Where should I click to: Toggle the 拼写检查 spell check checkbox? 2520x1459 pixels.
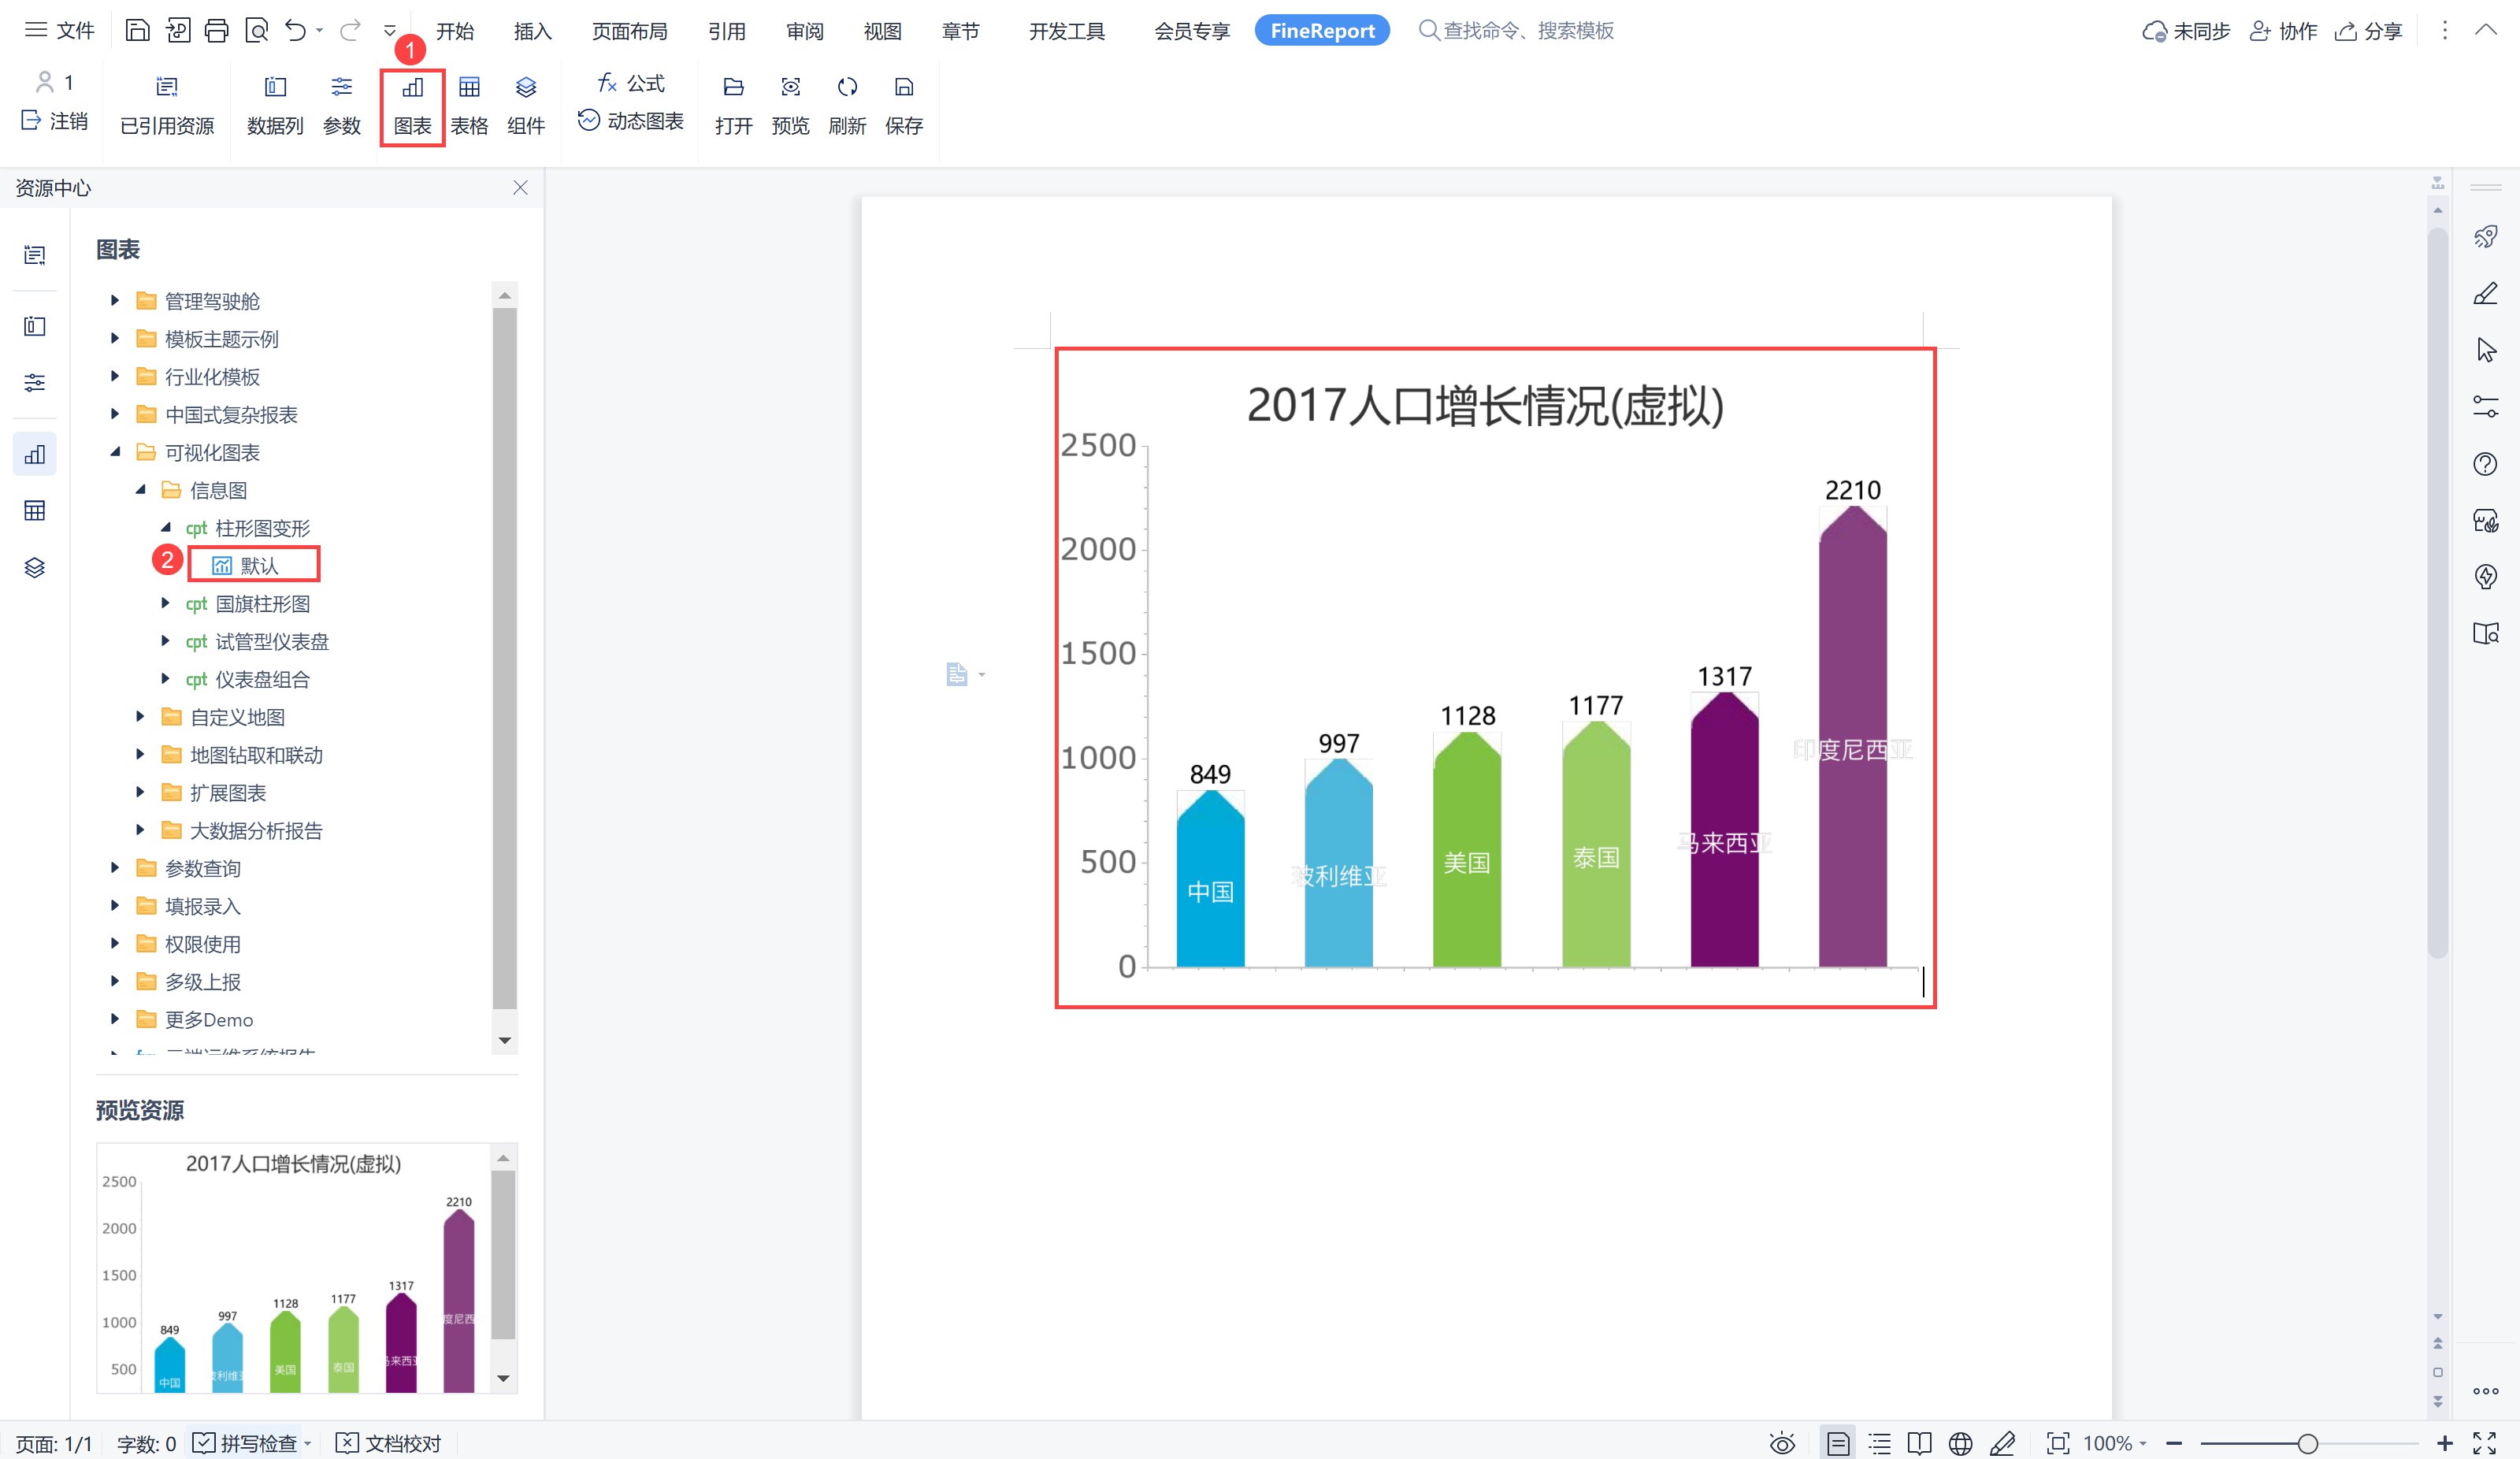pyautogui.click(x=204, y=1442)
